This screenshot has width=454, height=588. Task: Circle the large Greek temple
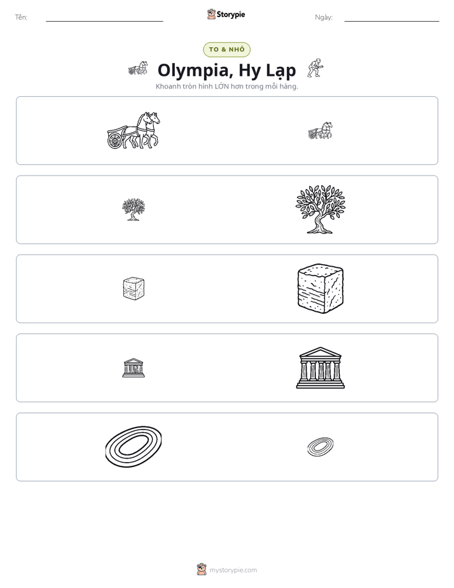pyautogui.click(x=320, y=368)
